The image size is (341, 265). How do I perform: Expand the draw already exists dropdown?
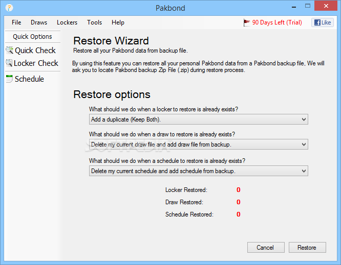[x=198, y=144]
